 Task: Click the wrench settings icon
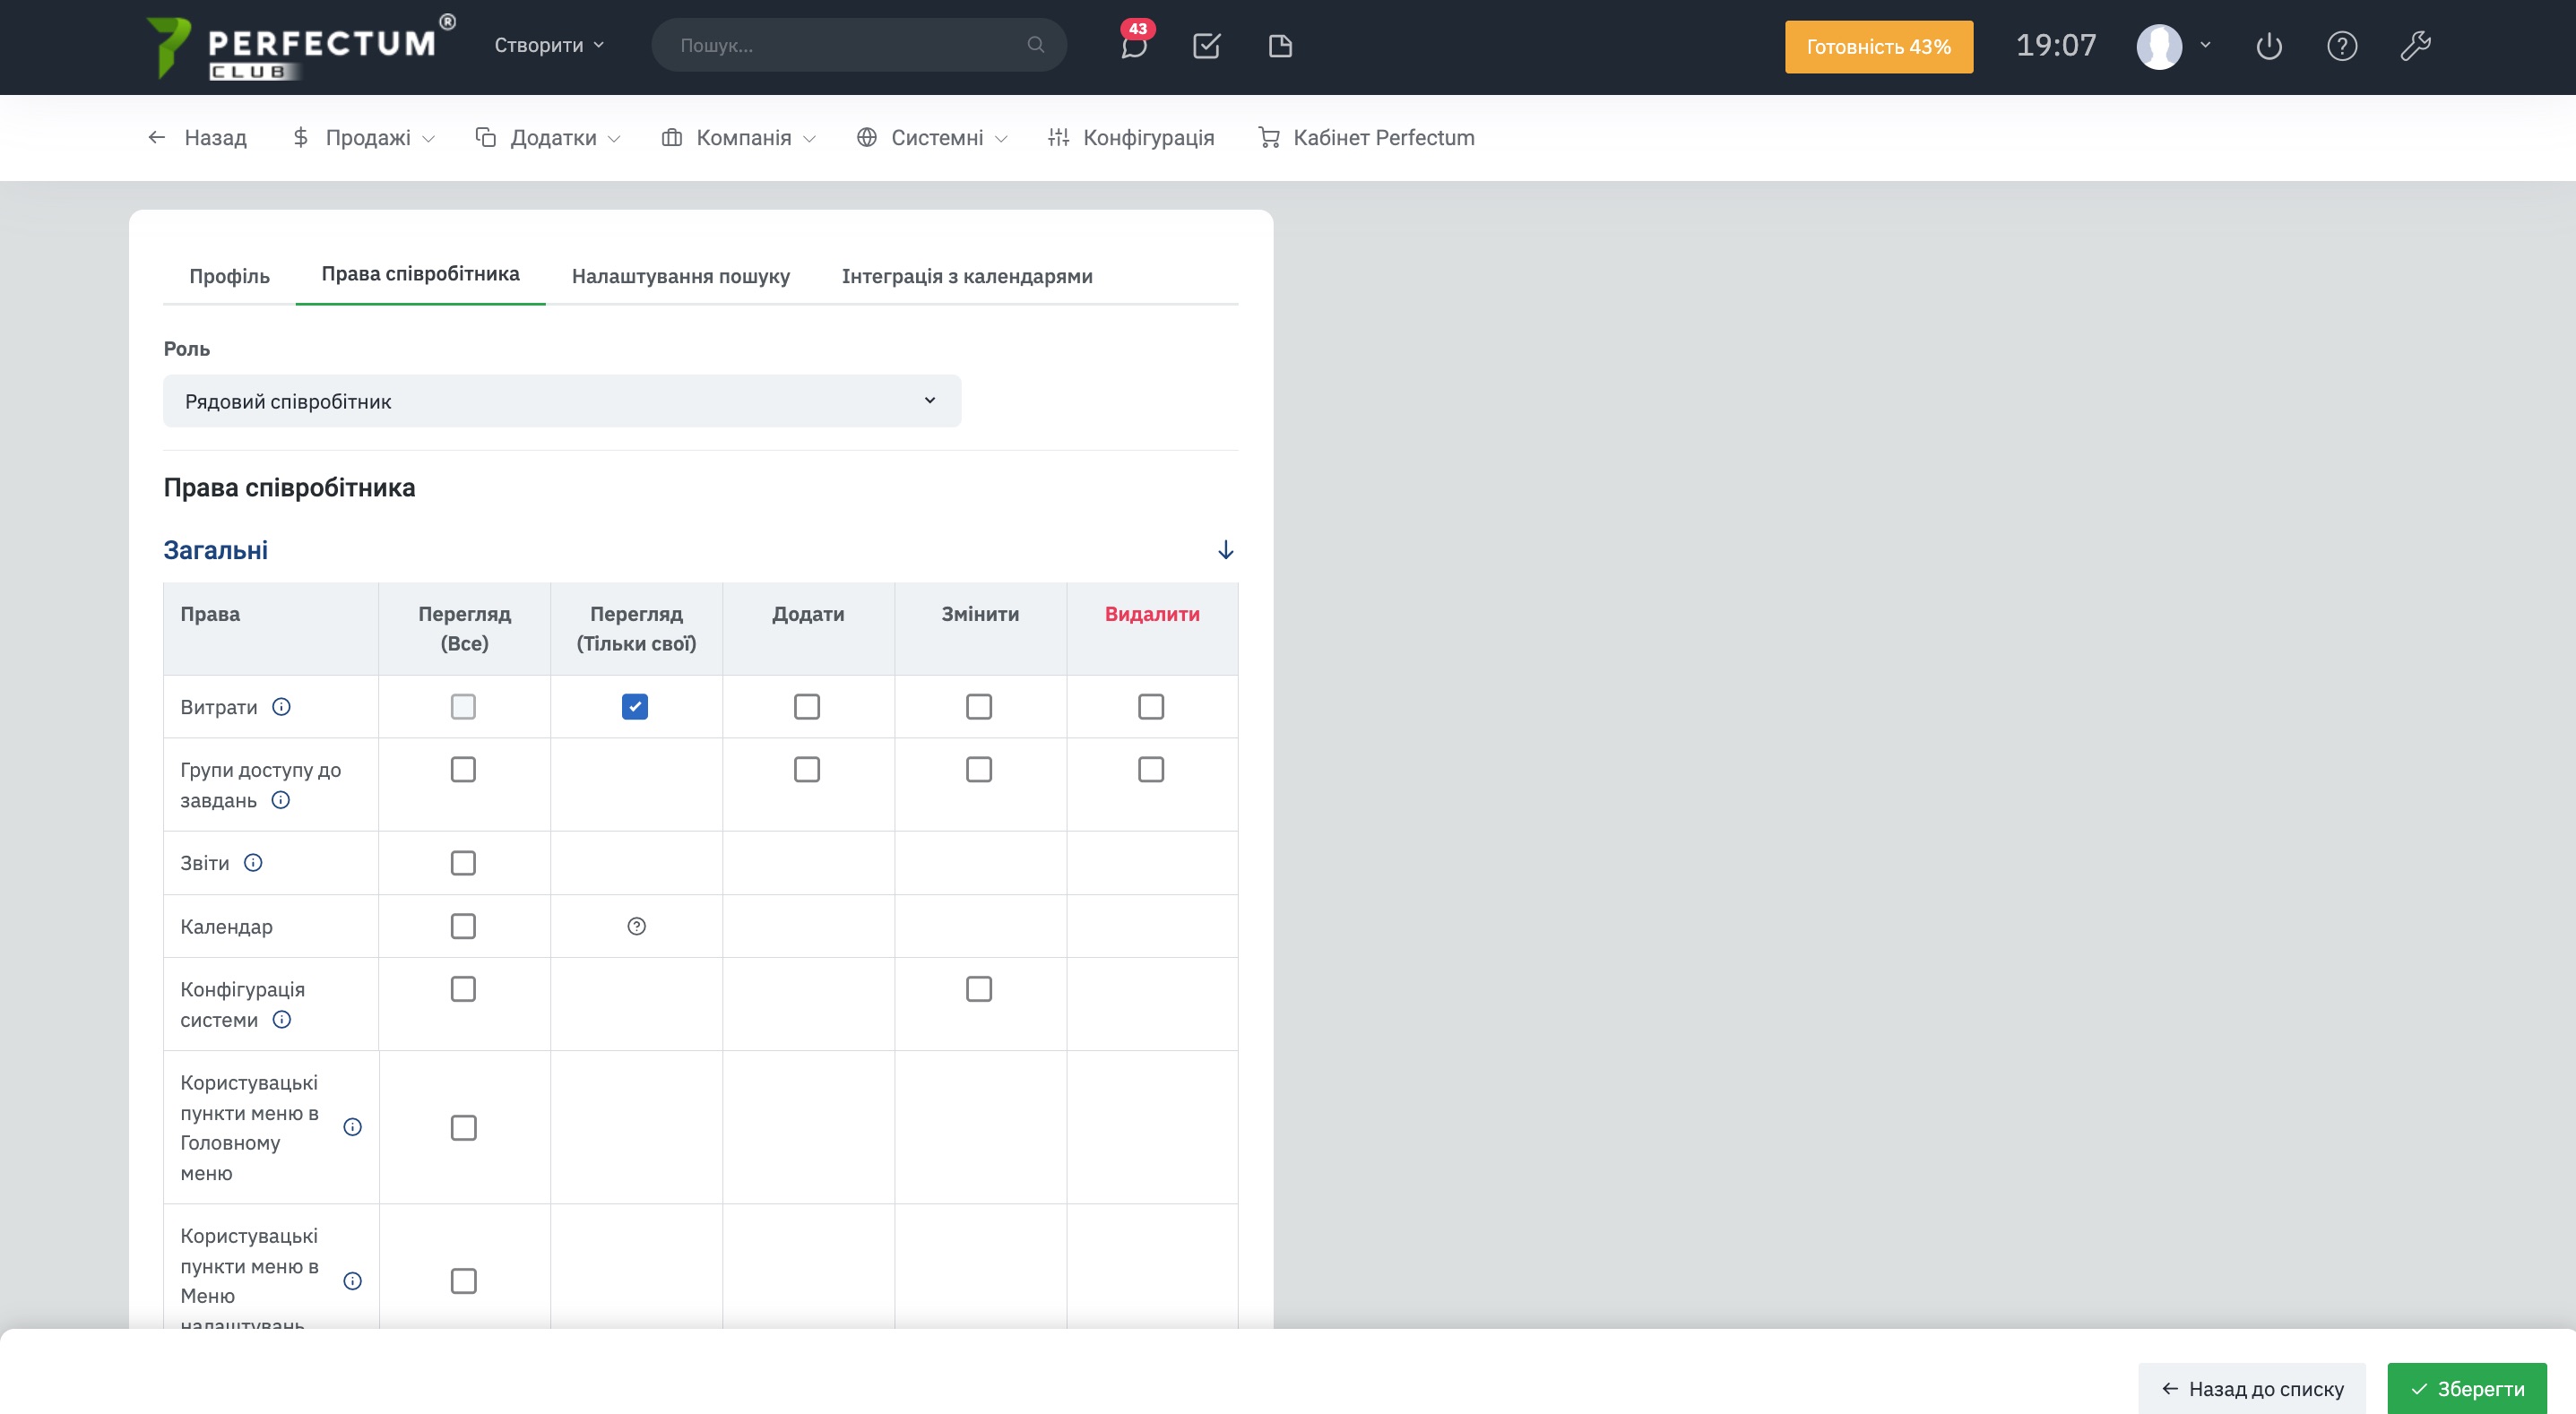click(x=2415, y=46)
